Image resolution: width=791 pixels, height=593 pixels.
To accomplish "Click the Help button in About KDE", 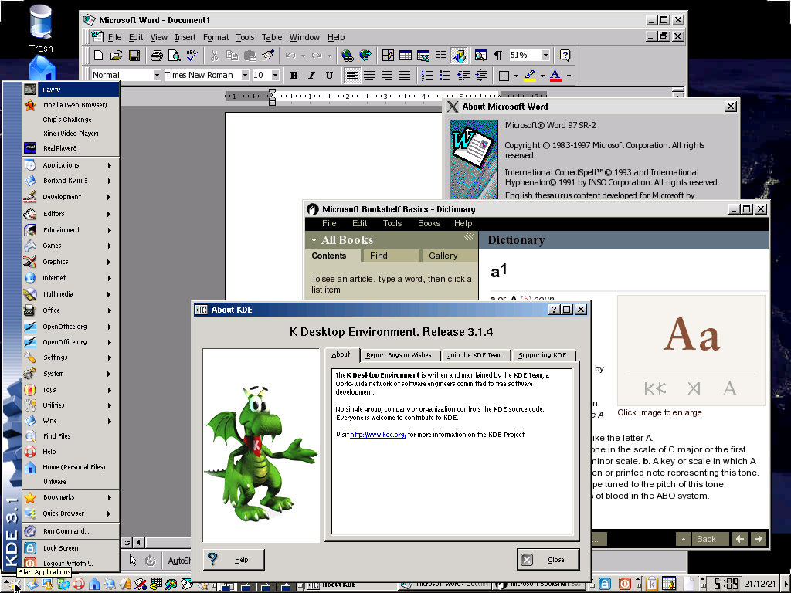I will [x=233, y=560].
